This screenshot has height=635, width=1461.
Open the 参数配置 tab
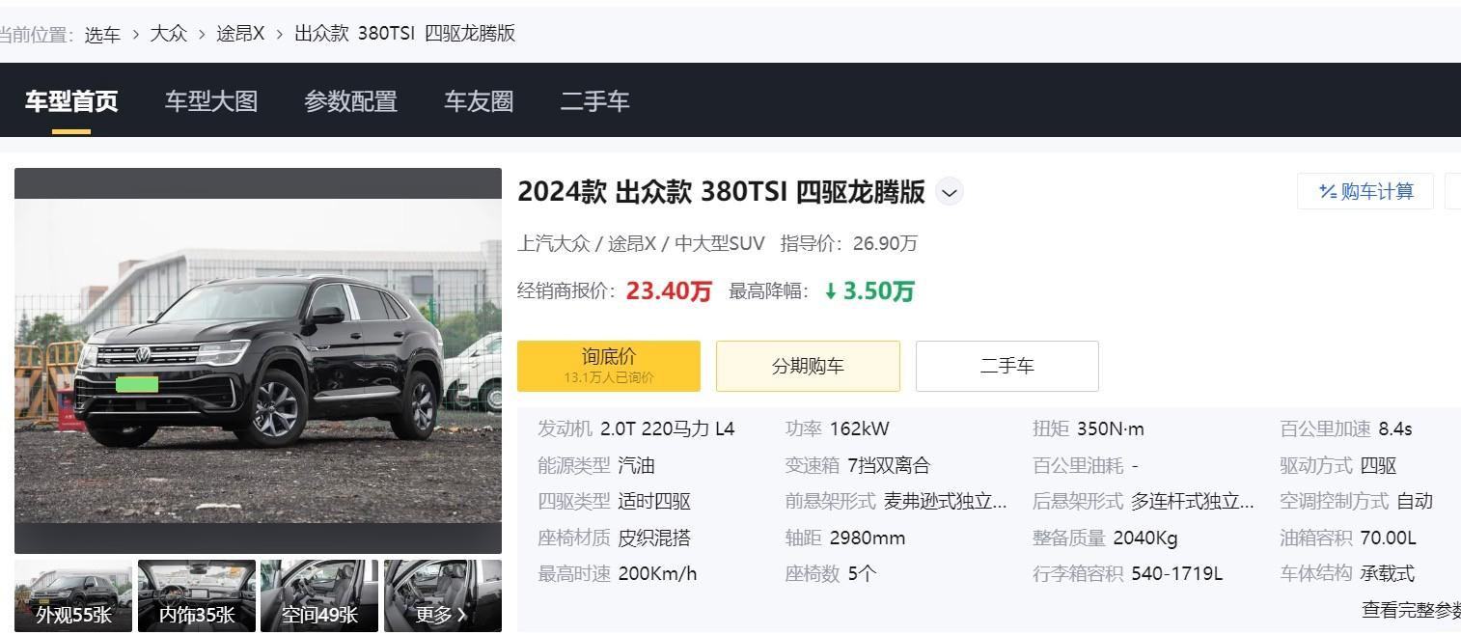click(350, 101)
